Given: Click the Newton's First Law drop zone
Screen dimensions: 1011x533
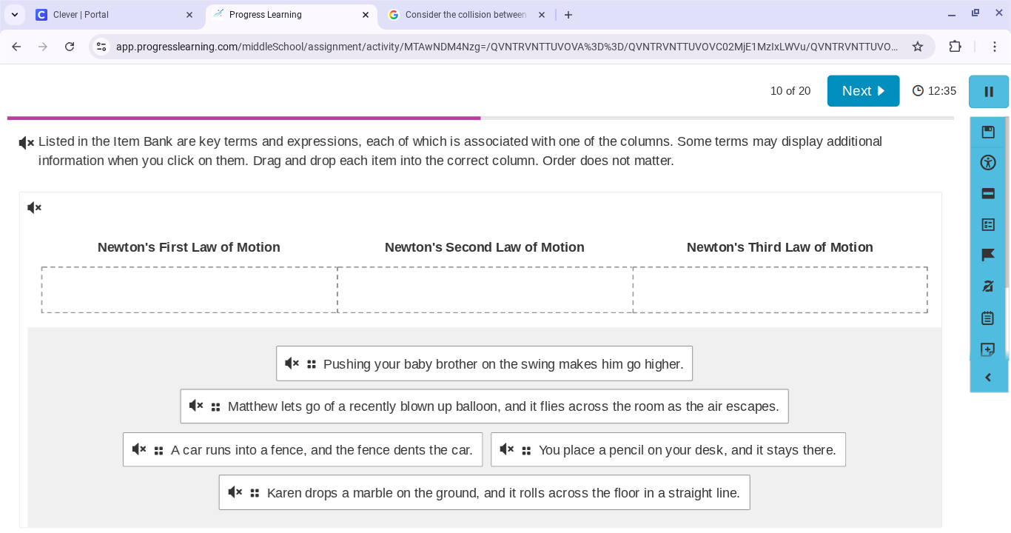Looking at the screenshot, I should pyautogui.click(x=189, y=290).
